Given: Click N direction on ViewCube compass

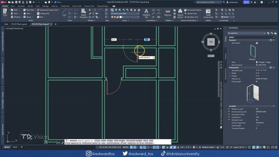Looking at the screenshot, I should coord(211,34).
